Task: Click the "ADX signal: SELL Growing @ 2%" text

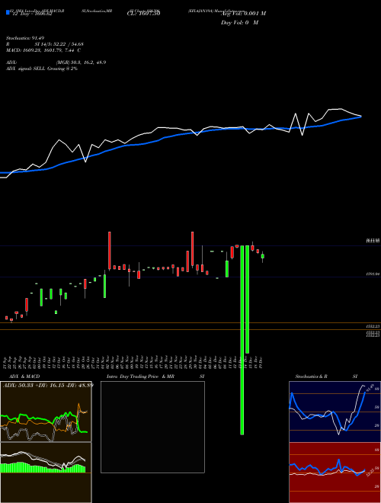Action: click(42, 69)
